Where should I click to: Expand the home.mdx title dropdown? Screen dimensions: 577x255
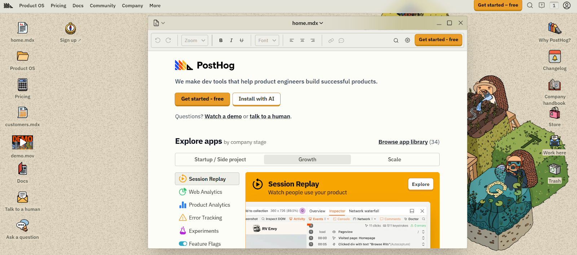click(308, 23)
